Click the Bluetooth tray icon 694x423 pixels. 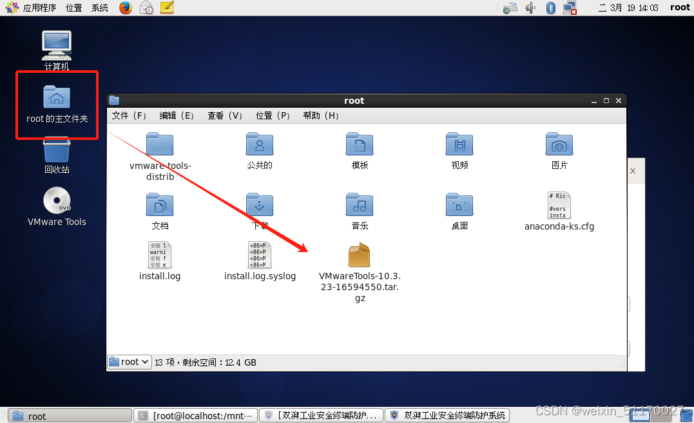click(x=550, y=8)
